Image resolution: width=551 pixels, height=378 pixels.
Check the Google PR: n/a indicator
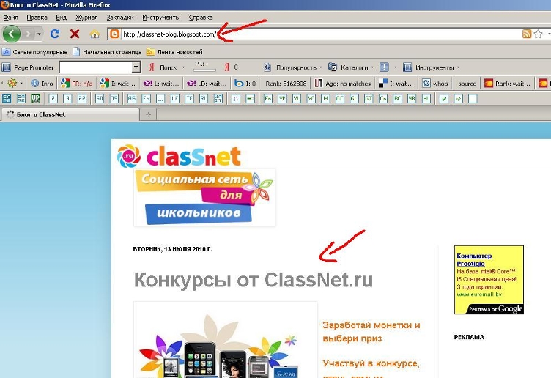[77, 84]
